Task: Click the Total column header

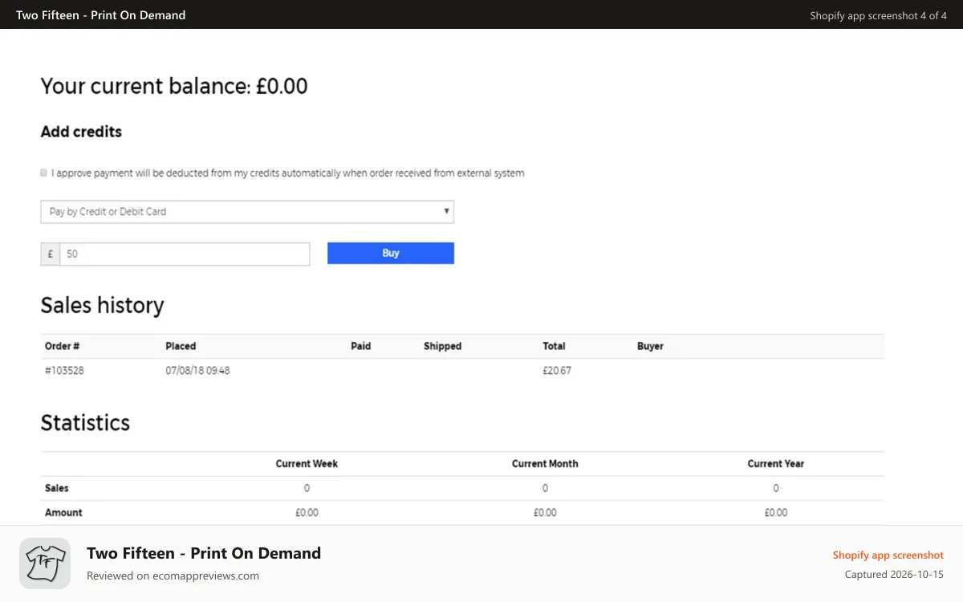Action: click(554, 346)
